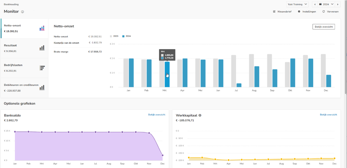
Task: Click Debiteuren en crediteuren chart icon
Action: (42, 87)
